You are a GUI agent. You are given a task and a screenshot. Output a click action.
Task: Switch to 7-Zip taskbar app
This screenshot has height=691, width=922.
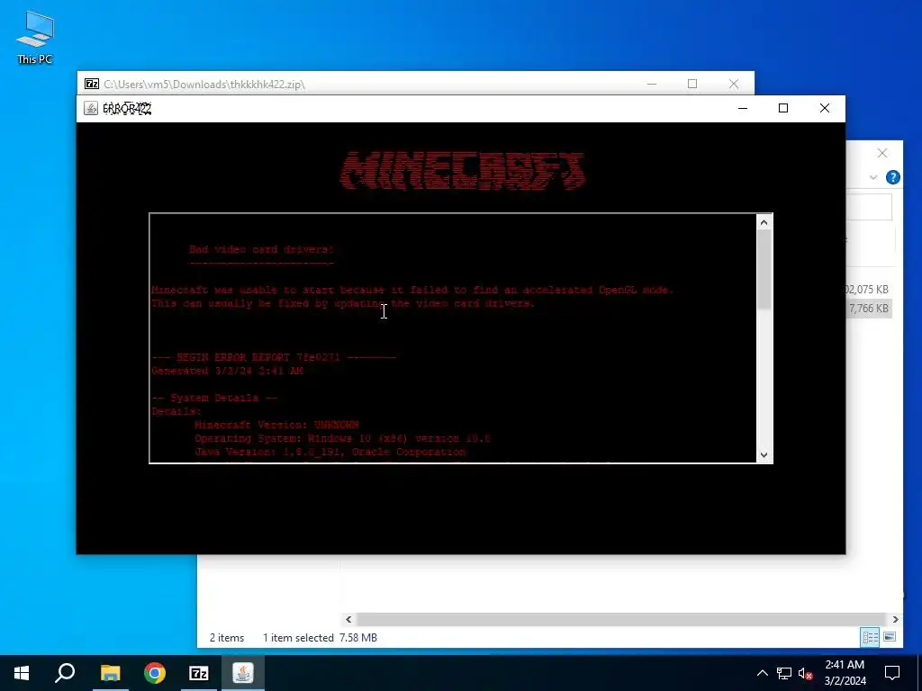coord(199,673)
